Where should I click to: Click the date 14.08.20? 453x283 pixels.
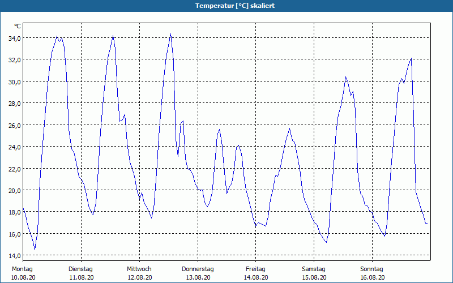tap(256, 278)
